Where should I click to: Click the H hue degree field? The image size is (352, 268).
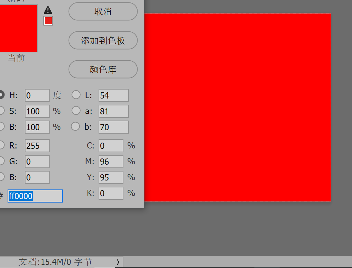37,95
